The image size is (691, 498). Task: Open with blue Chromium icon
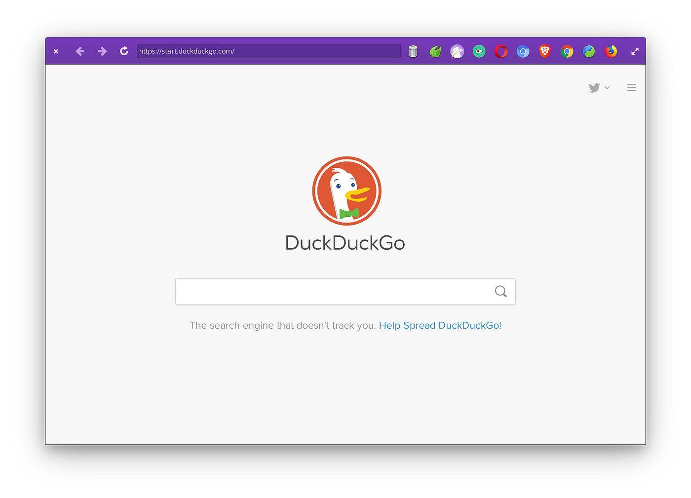[523, 51]
